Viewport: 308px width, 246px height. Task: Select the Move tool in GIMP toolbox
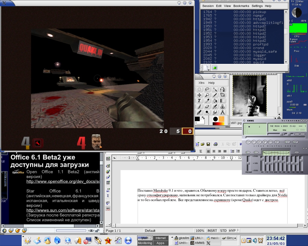coord(199,95)
